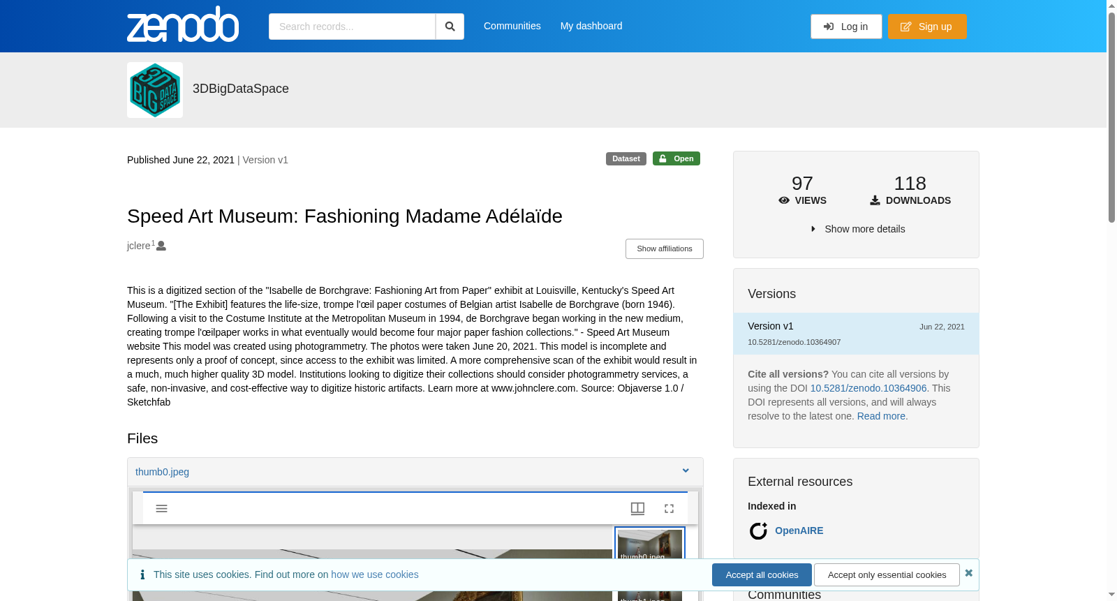This screenshot has height=601, width=1117.
Task: Click the version DOI 10.5281/zenodo.10364907
Action: pos(794,342)
